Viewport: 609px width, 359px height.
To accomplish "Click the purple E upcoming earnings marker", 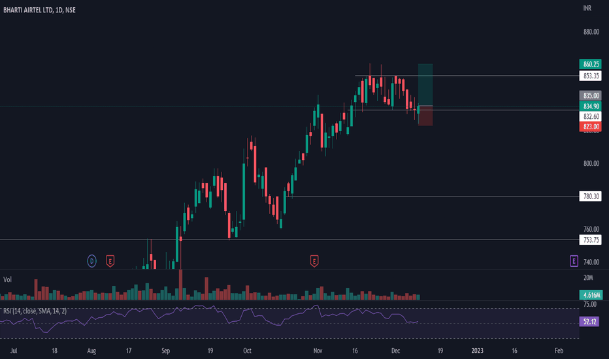I will pyautogui.click(x=574, y=261).
